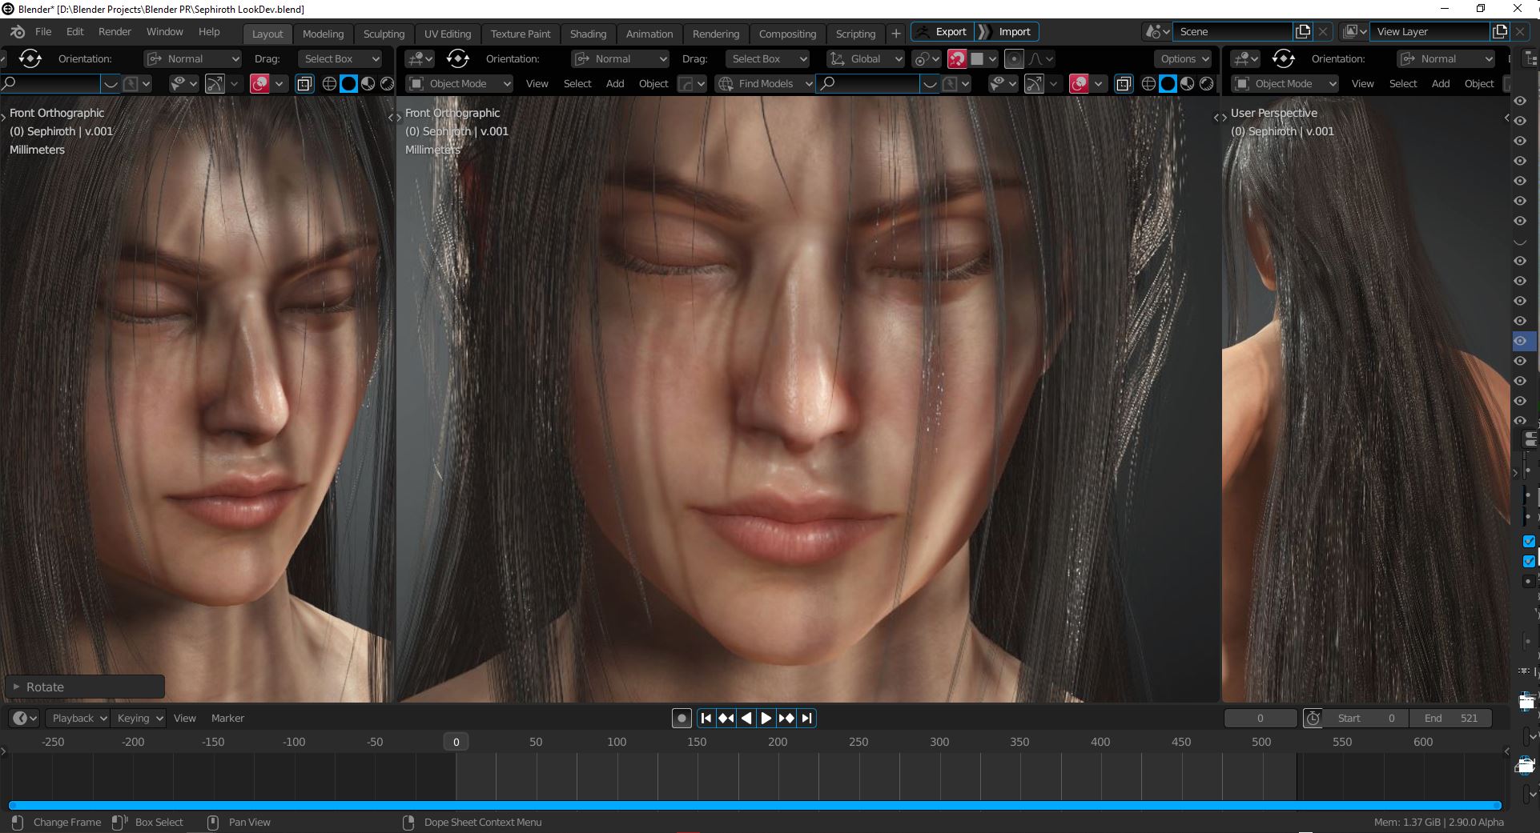Click the tool settings icon in center viewport header
Screen dimensions: 1540x833
457,58
